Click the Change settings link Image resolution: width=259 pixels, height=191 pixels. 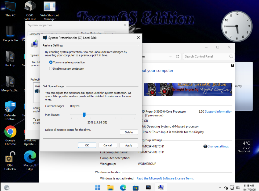point(218,146)
